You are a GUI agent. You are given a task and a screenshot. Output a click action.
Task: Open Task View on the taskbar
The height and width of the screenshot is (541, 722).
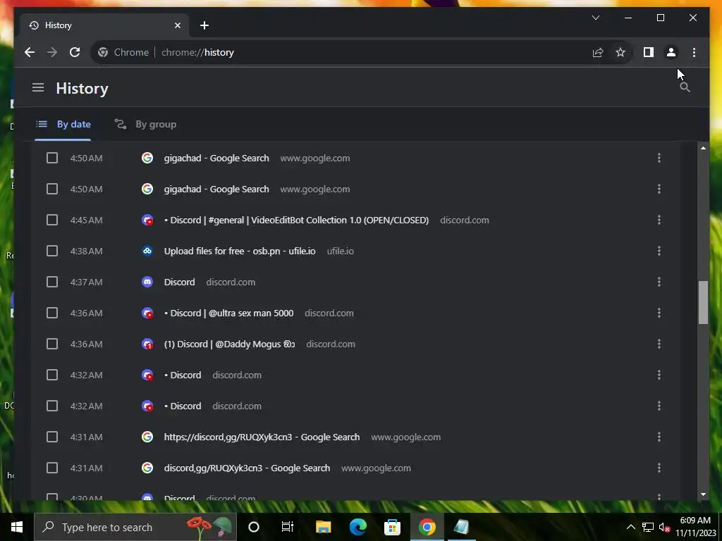288,527
